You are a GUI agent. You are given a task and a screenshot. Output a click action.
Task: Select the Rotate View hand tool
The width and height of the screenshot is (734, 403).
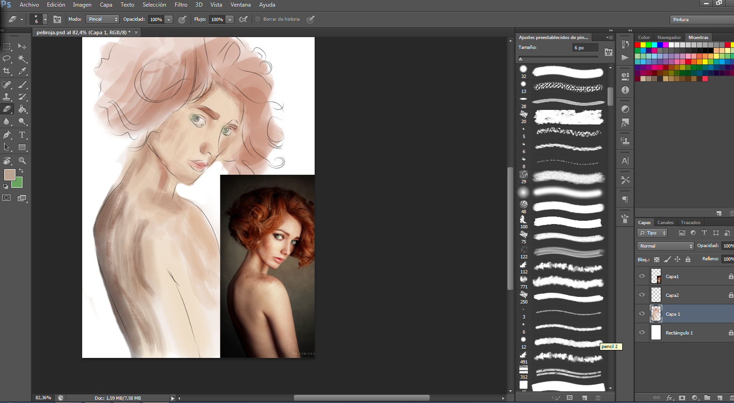click(x=7, y=161)
